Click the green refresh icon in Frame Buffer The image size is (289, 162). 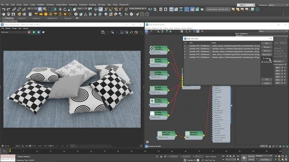[131, 32]
